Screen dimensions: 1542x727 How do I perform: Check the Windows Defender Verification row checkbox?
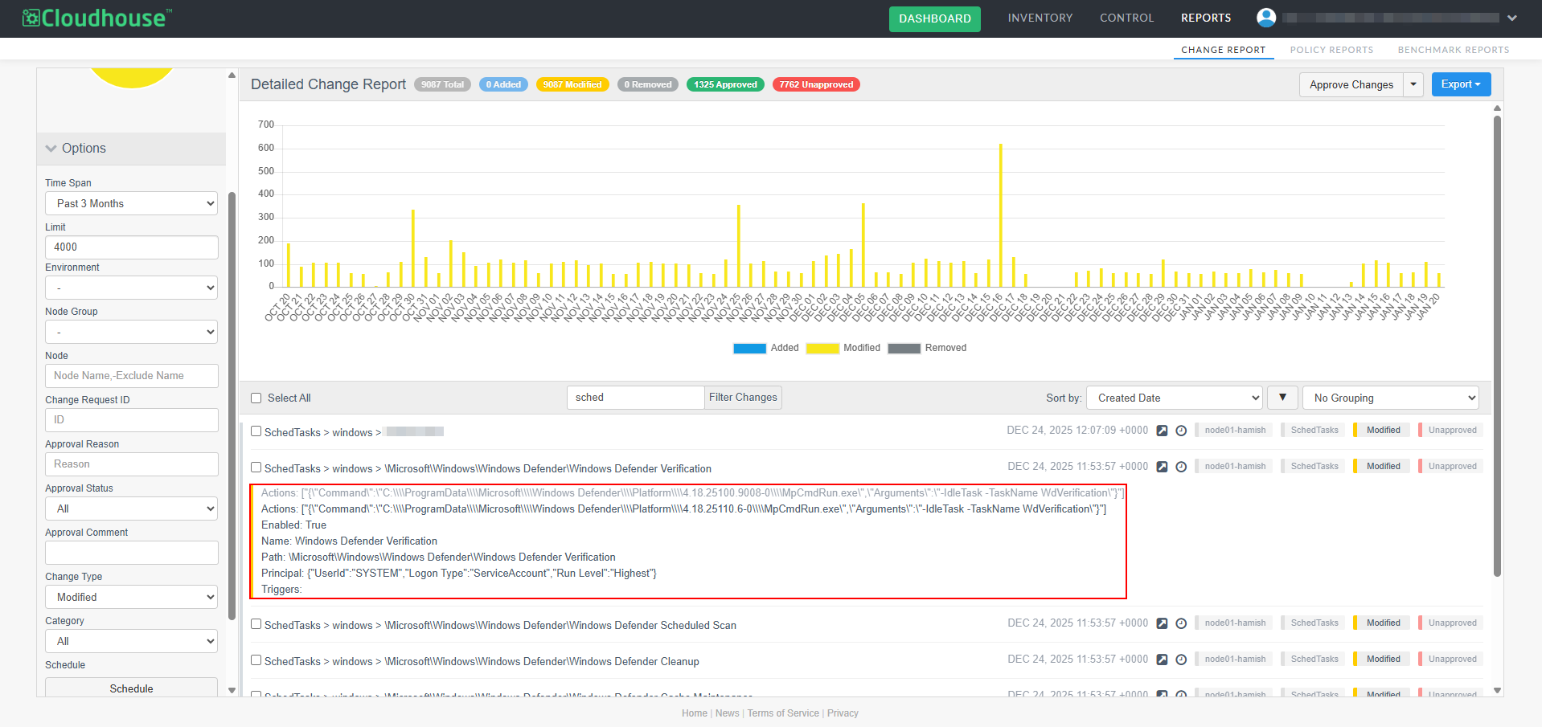(x=256, y=468)
